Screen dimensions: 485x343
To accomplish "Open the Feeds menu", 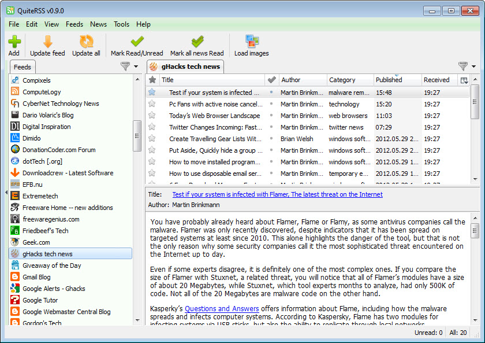I will click(x=74, y=24).
